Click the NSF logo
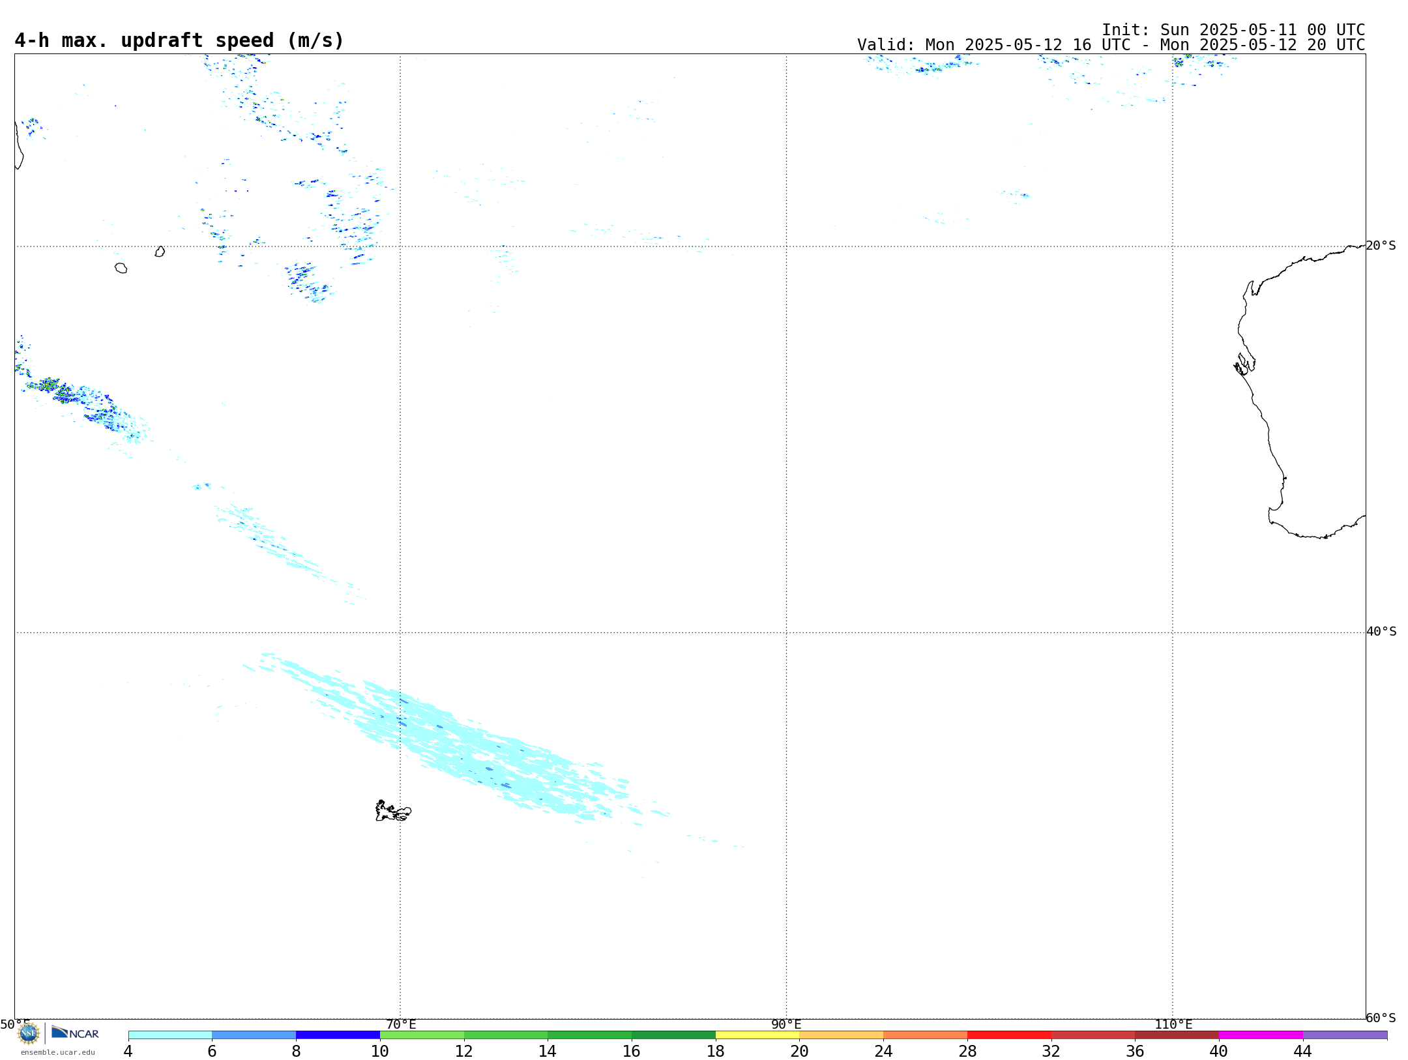 click(x=28, y=1033)
